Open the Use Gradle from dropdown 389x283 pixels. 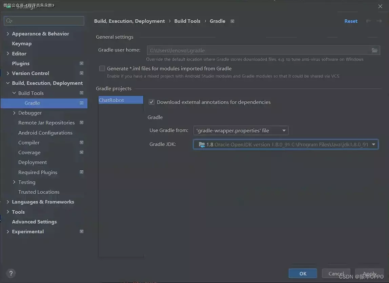pyautogui.click(x=241, y=130)
